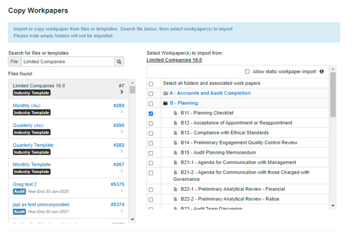The width and height of the screenshot is (360, 235).
Task: Click the files found scrollbar thumb
Action: [133, 89]
